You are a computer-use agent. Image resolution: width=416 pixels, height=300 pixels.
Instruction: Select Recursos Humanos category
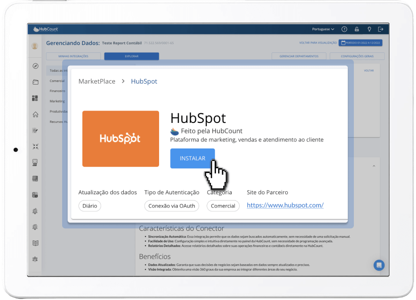point(59,122)
